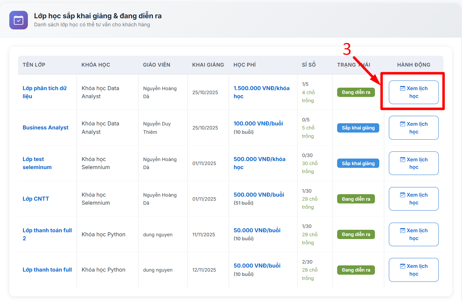View schedule for Business Analyst class

(x=413, y=128)
